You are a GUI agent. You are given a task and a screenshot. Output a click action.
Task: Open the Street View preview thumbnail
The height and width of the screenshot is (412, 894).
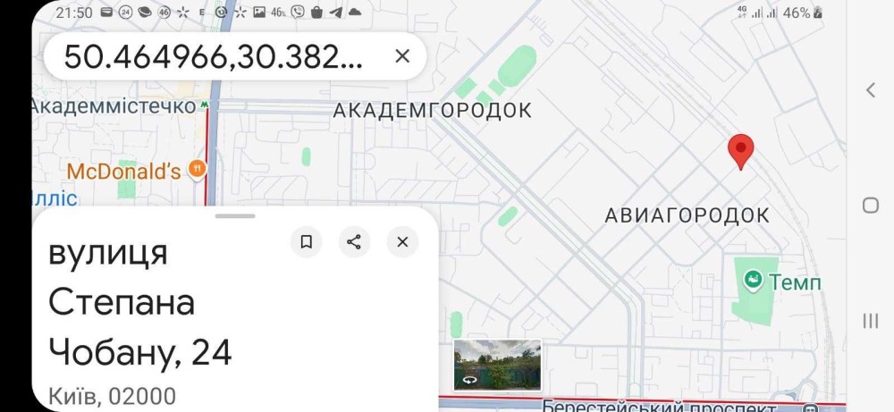497,365
